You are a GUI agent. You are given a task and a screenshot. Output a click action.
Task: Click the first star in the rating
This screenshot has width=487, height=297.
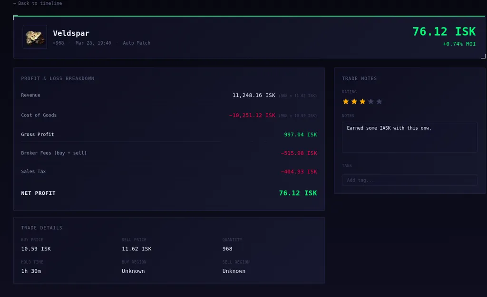346,101
